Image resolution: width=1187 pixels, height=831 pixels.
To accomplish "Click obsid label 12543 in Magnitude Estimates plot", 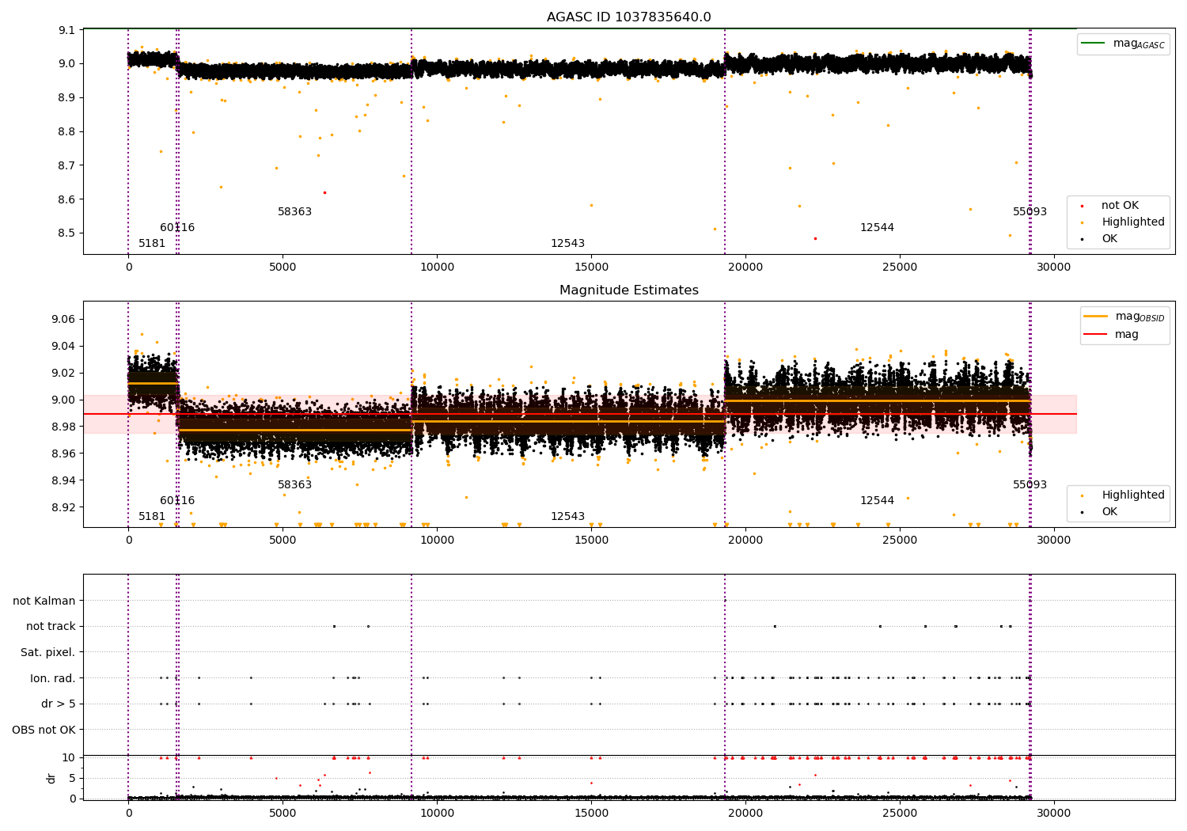I will pyautogui.click(x=567, y=517).
